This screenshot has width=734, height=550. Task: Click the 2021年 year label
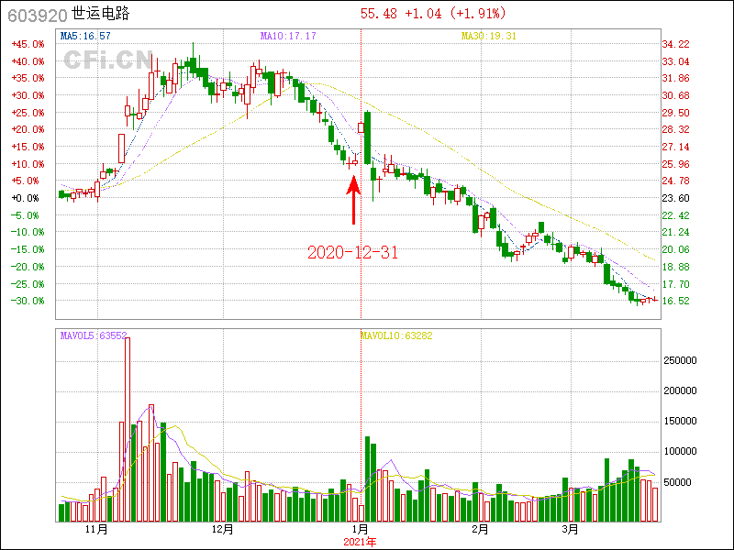361,542
